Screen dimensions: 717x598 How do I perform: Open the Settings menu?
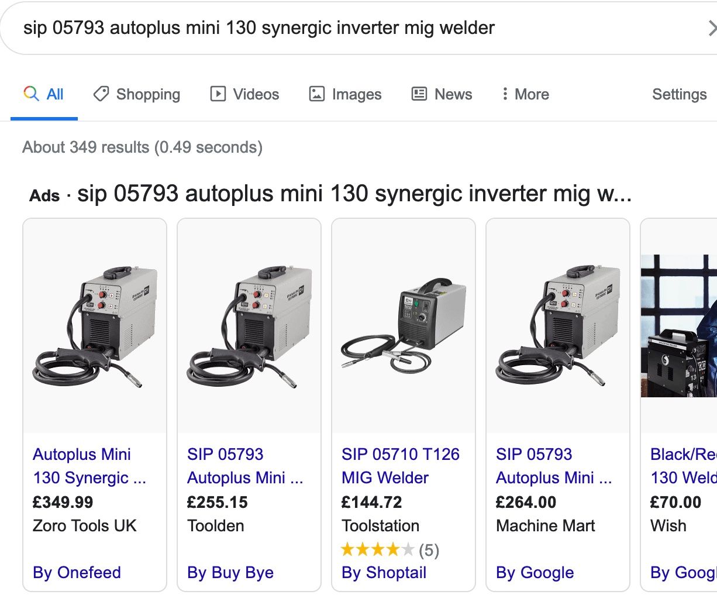point(679,94)
